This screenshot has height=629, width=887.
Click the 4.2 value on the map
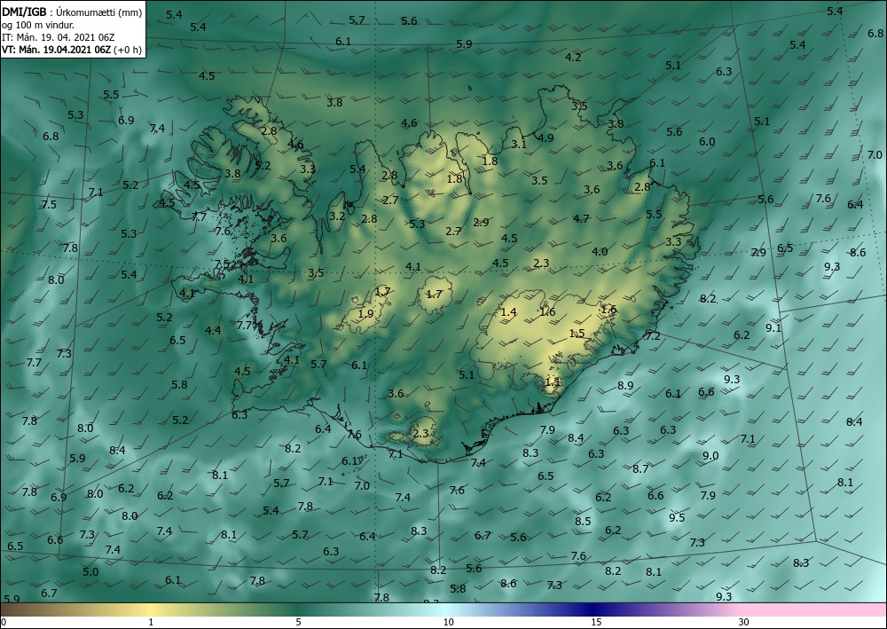tap(573, 57)
